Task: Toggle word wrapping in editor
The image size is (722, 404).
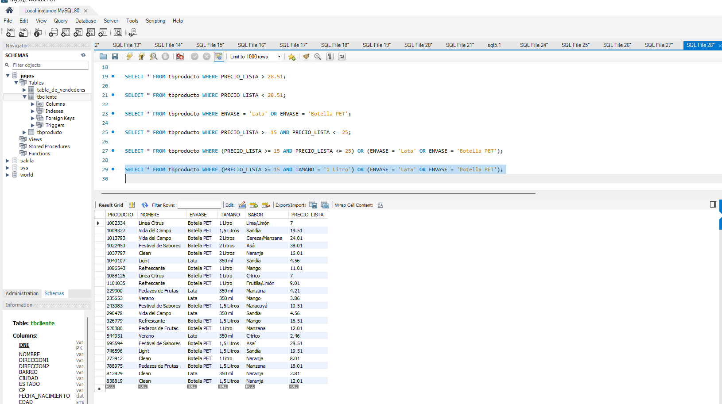Action: point(342,57)
